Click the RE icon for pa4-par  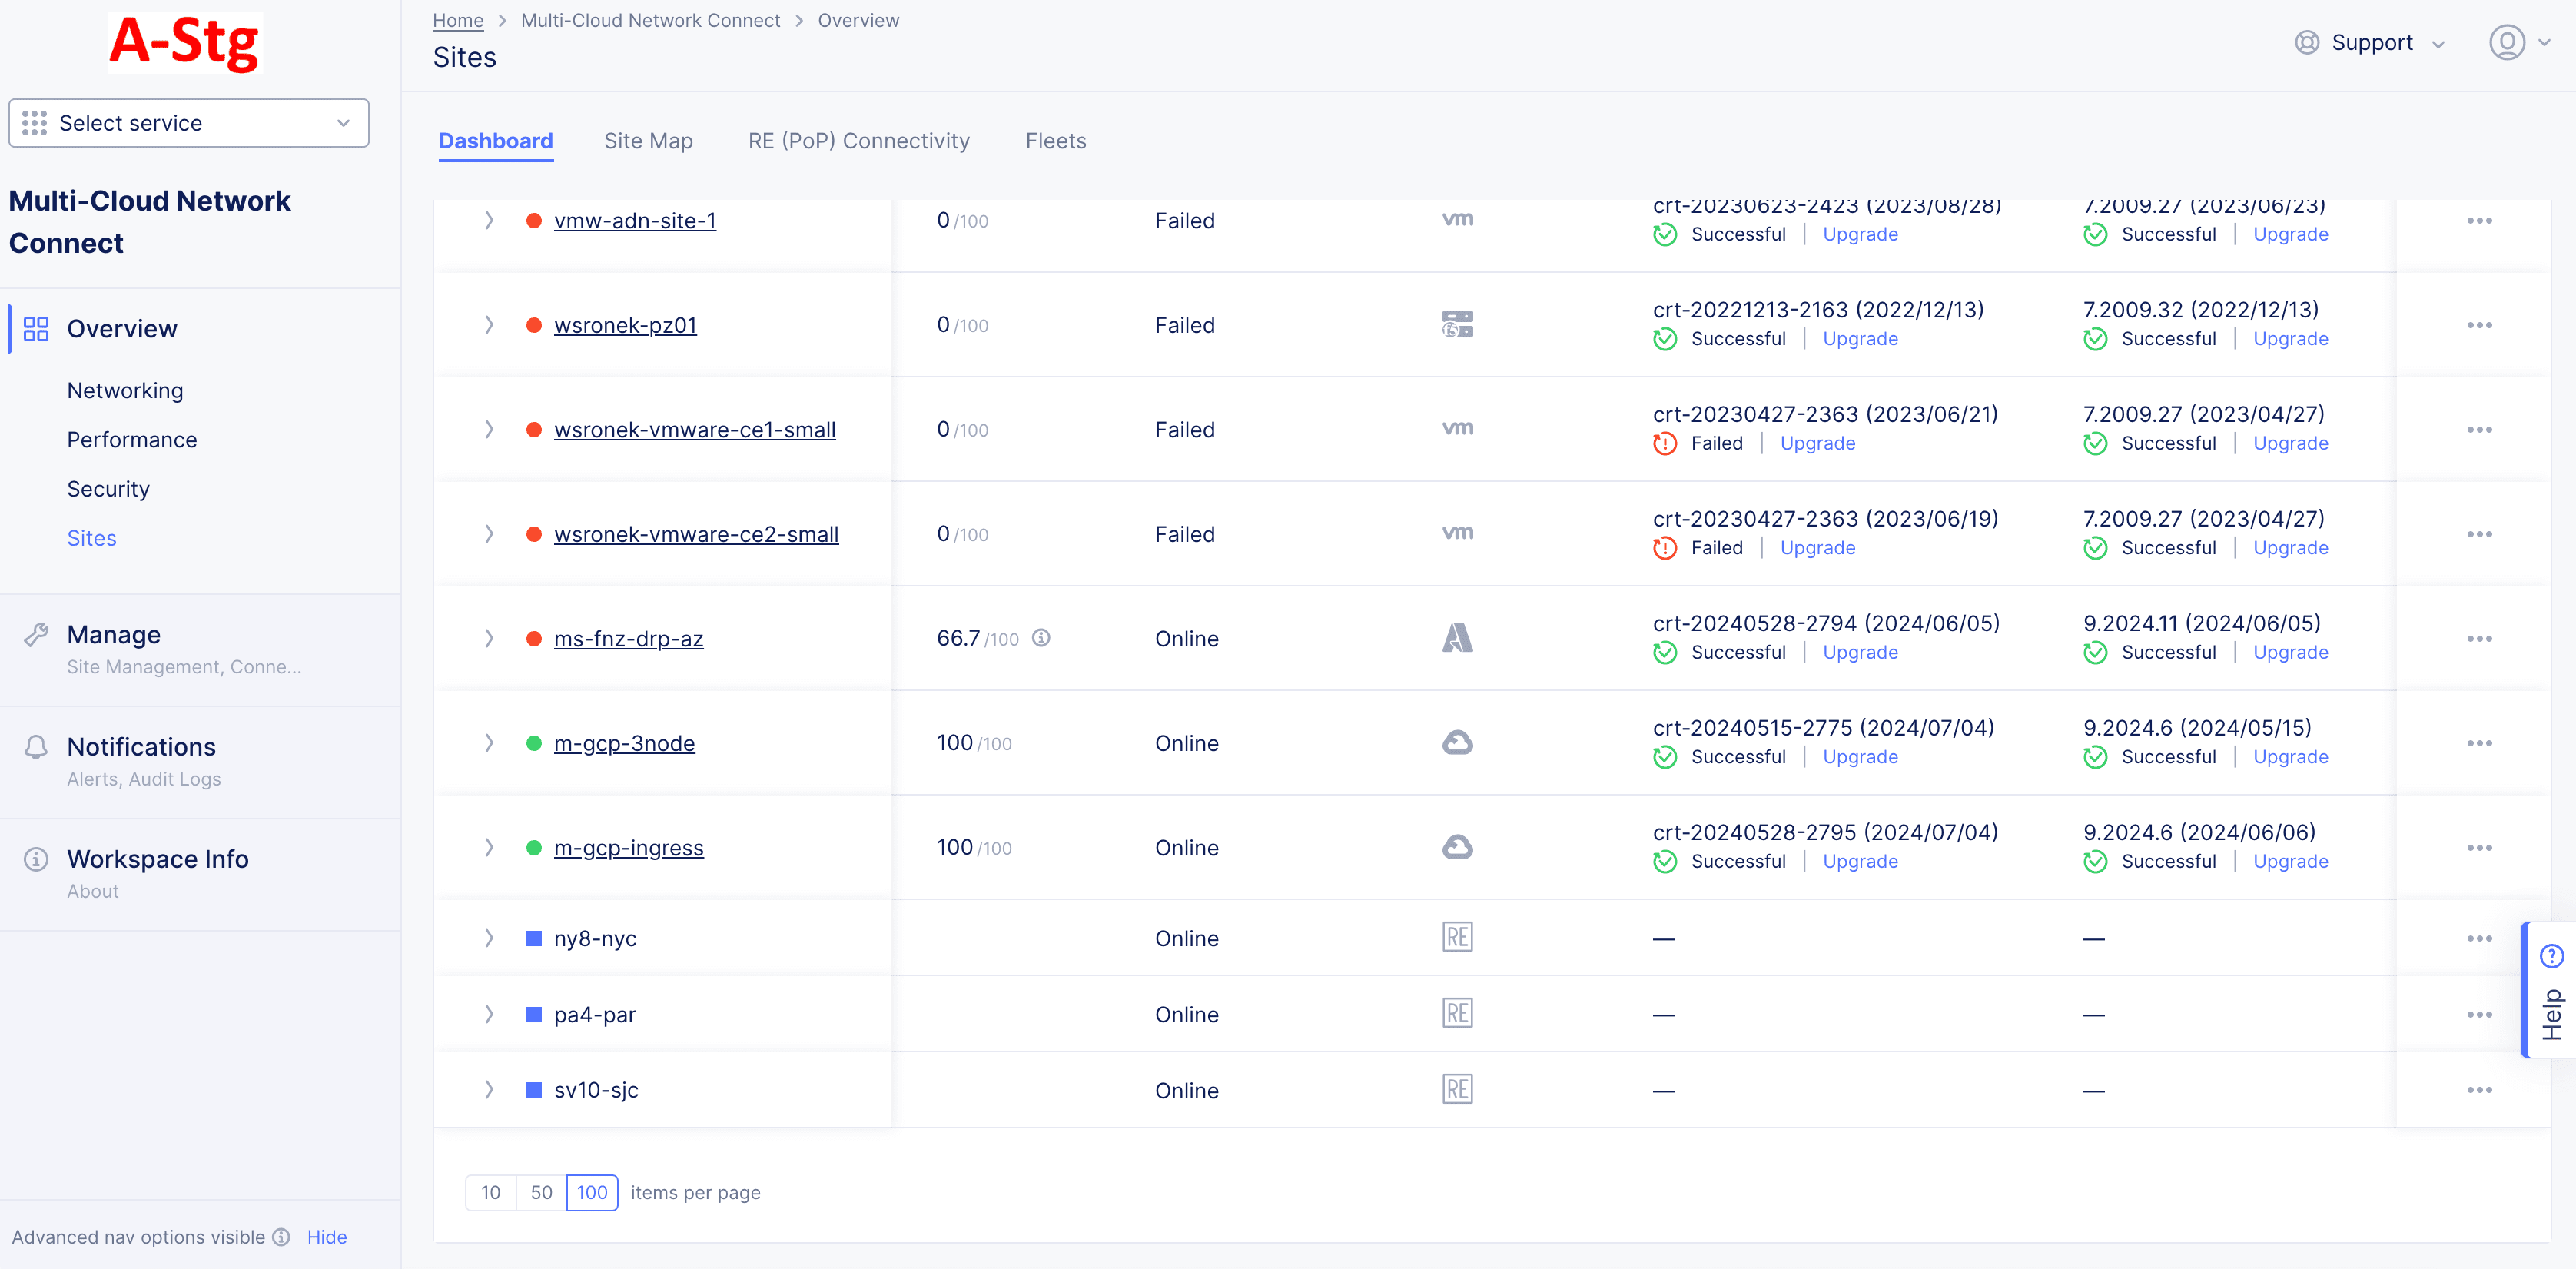tap(1457, 1013)
